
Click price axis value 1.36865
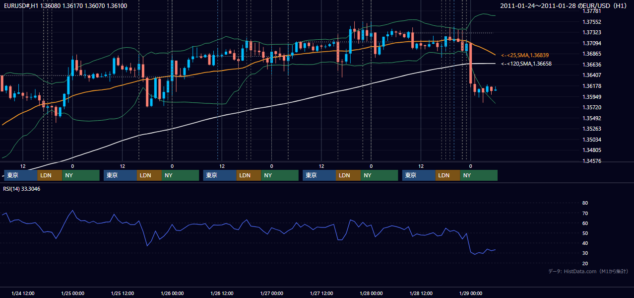[591, 54]
